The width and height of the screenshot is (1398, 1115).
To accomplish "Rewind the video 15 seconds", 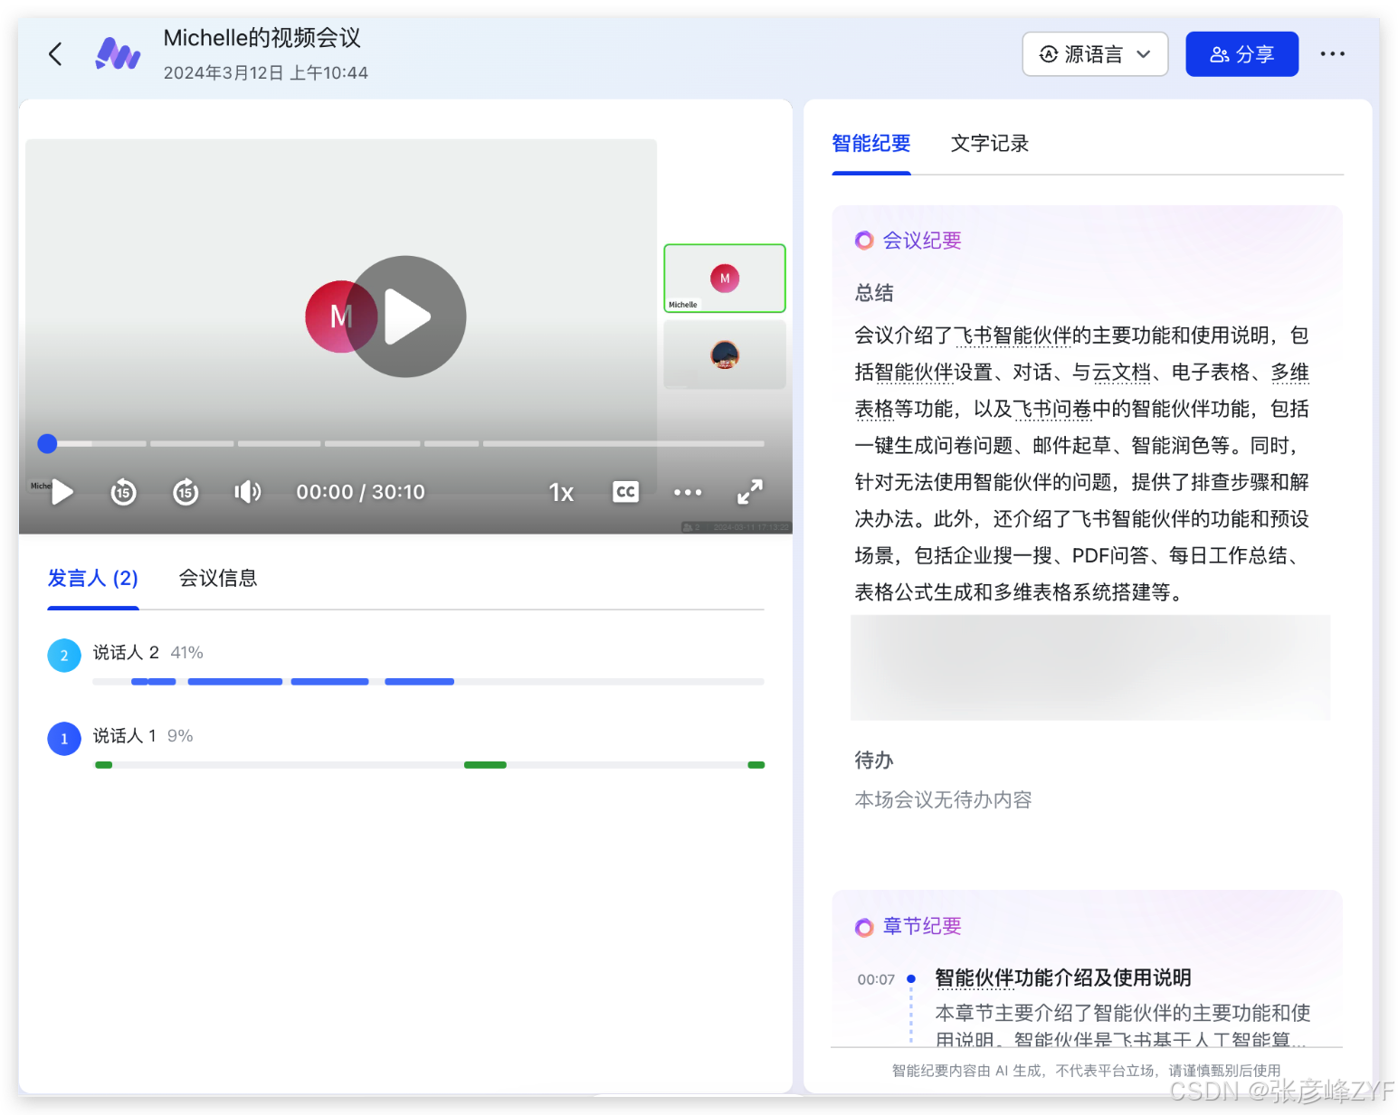I will click(123, 492).
